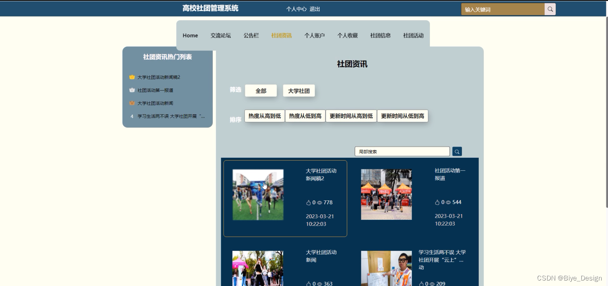
Task: Click thumbnail of 大学社团活动新闻 card
Action: coord(258,268)
